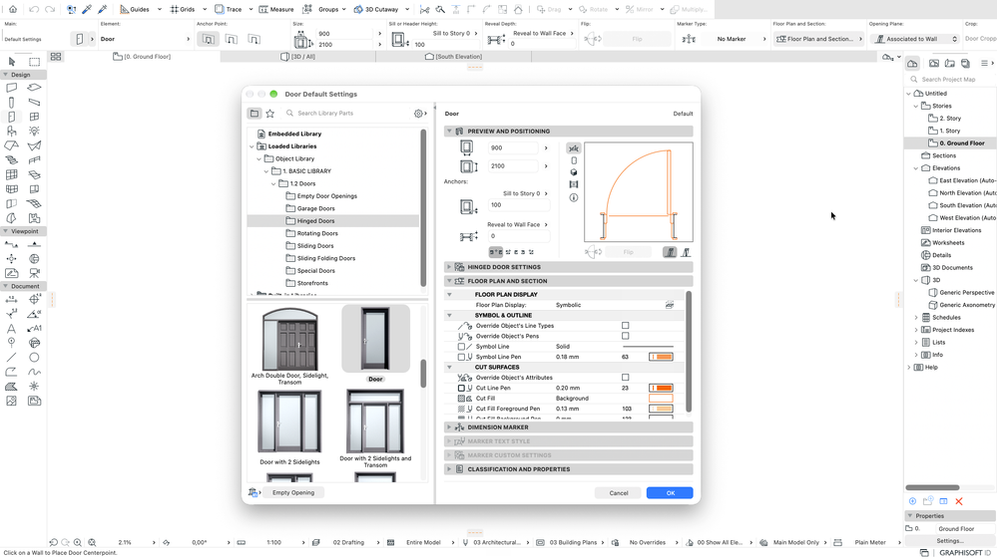Select vertical opening plane icon
Viewport: 997px width, 560px height.
(x=686, y=252)
